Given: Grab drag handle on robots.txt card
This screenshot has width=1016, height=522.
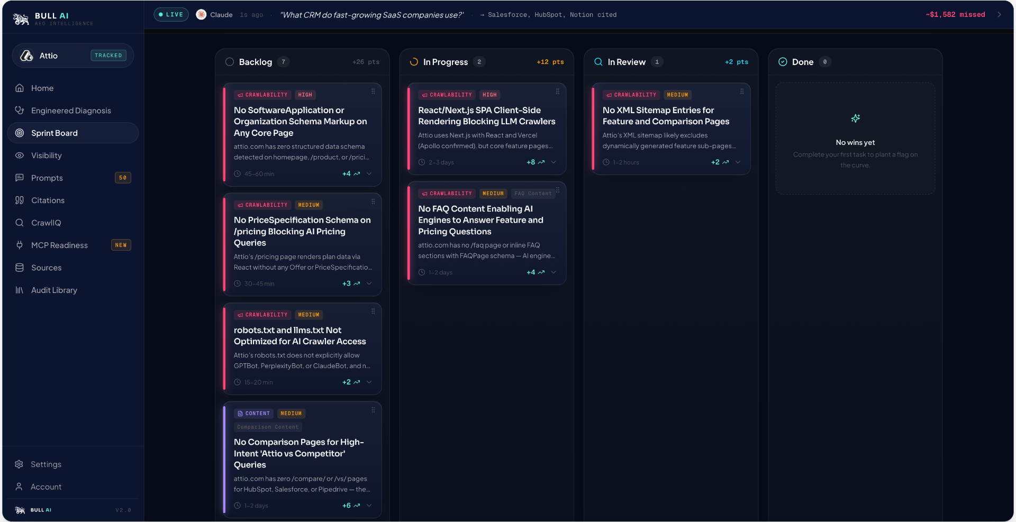Looking at the screenshot, I should click(x=373, y=312).
